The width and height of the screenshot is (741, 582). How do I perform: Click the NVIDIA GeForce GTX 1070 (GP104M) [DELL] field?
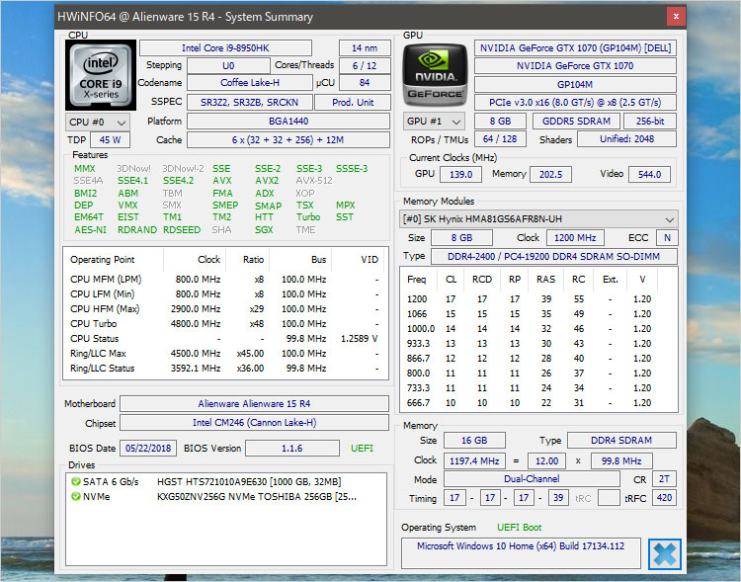575,47
